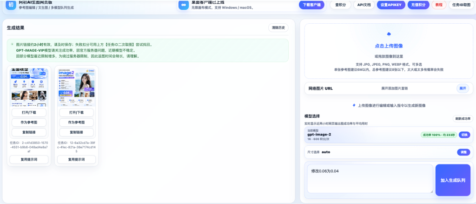Screen dimensions: 476x204
Task: Open the first generated image thumbnail
Action: [29, 87]
